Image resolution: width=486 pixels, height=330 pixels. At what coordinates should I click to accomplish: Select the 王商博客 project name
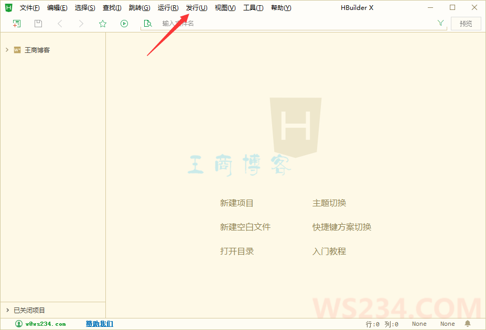click(x=37, y=50)
